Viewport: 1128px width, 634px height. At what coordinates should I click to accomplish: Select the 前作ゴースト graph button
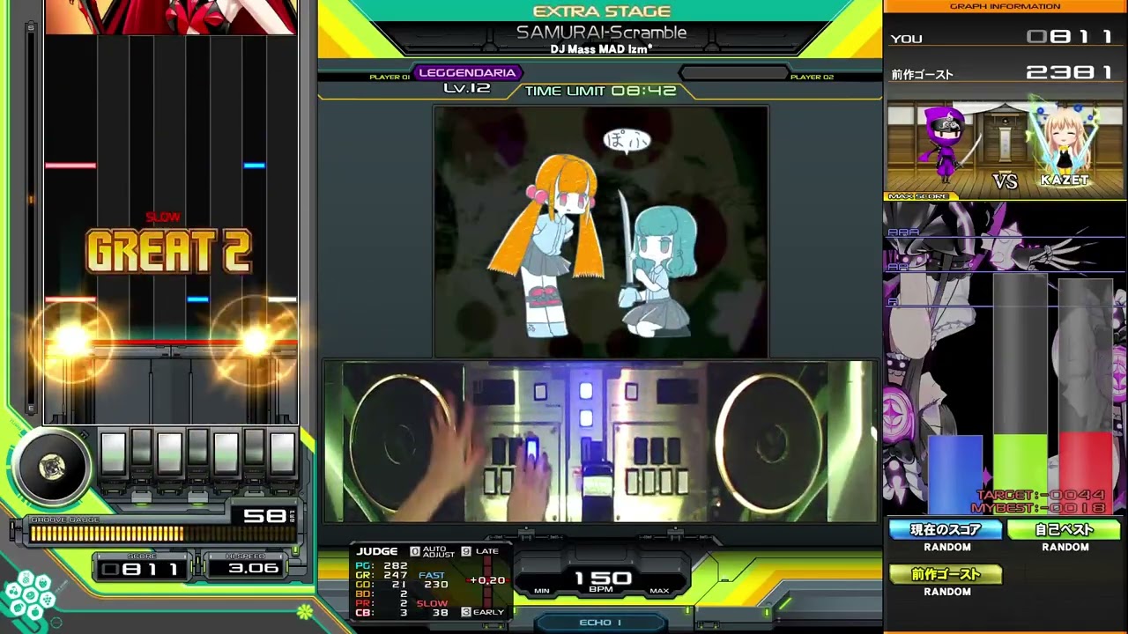click(946, 574)
